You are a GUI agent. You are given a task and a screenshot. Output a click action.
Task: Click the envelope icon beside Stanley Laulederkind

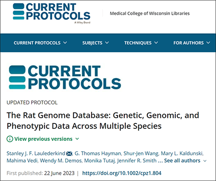click(69, 154)
